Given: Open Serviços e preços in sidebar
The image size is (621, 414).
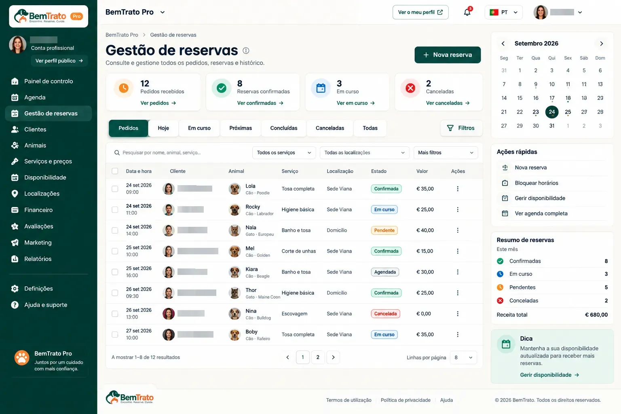Looking at the screenshot, I should click(49, 161).
